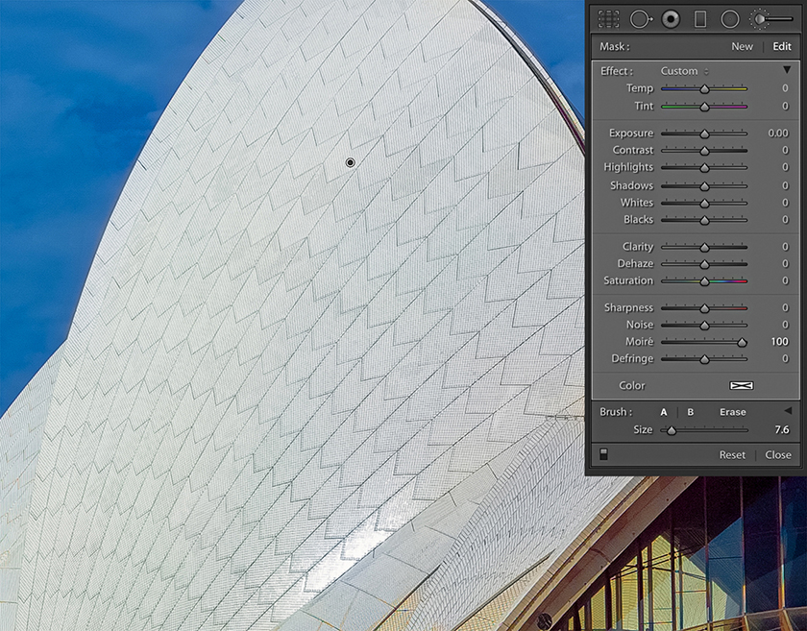Expand the Brush options disclosure triangle
Image resolution: width=807 pixels, height=631 pixels.
pos(788,411)
